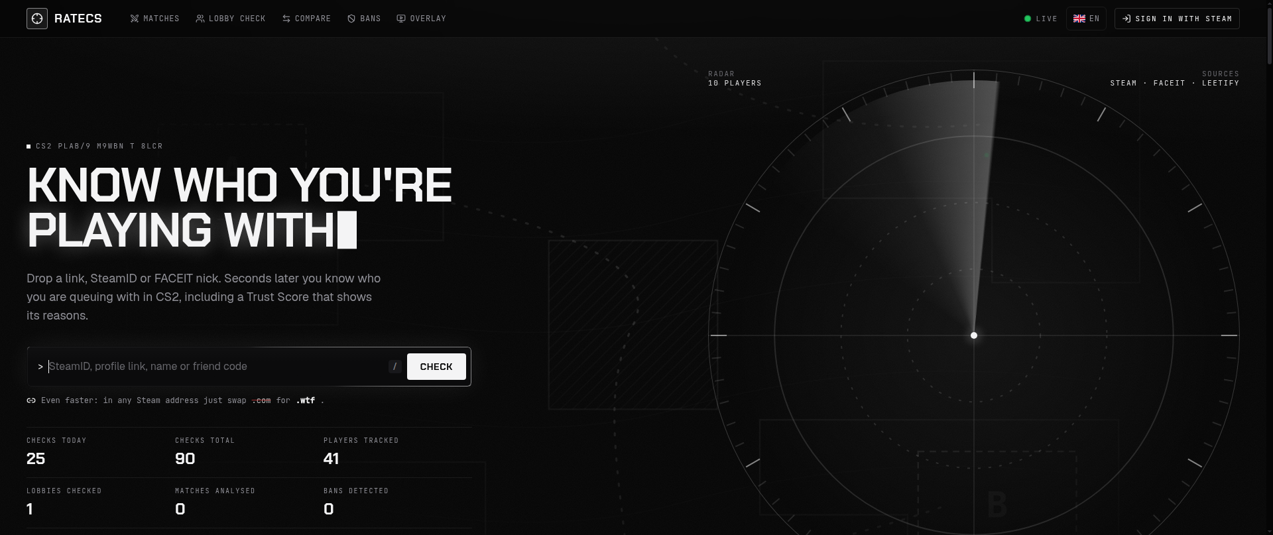Open the Overlay page
The image size is (1273, 535).
tap(421, 19)
